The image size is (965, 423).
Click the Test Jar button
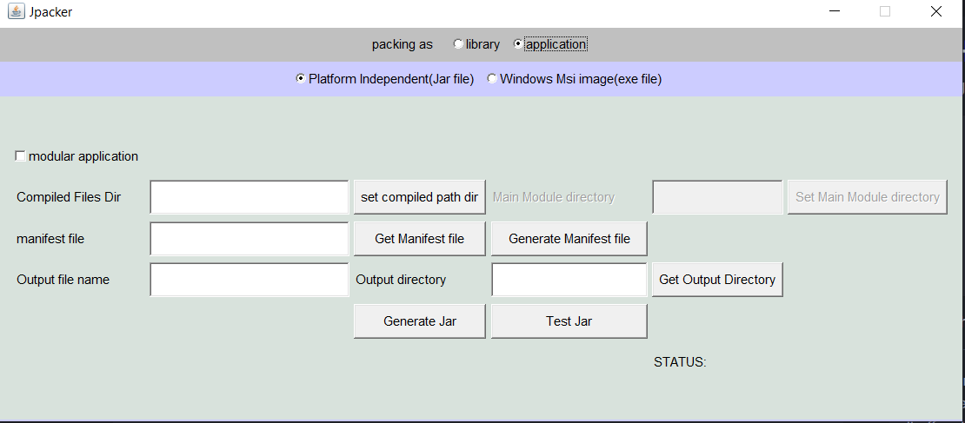click(x=569, y=321)
